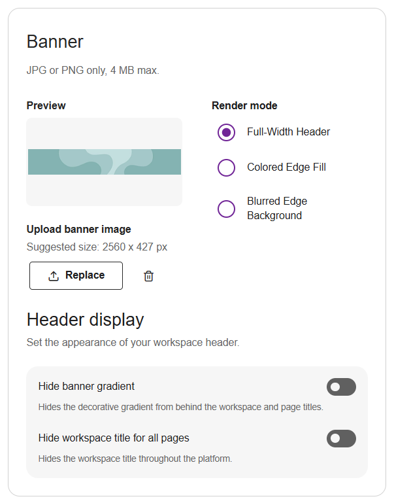Viewport: 394px width, 503px height.
Task: Click 'Upload banner image' label
Action: point(79,230)
